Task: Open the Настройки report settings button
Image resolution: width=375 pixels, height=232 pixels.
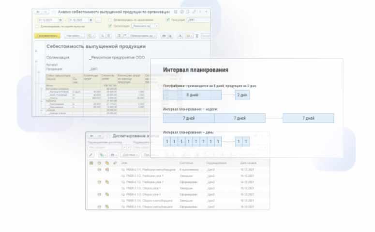Action: pyautogui.click(x=74, y=36)
